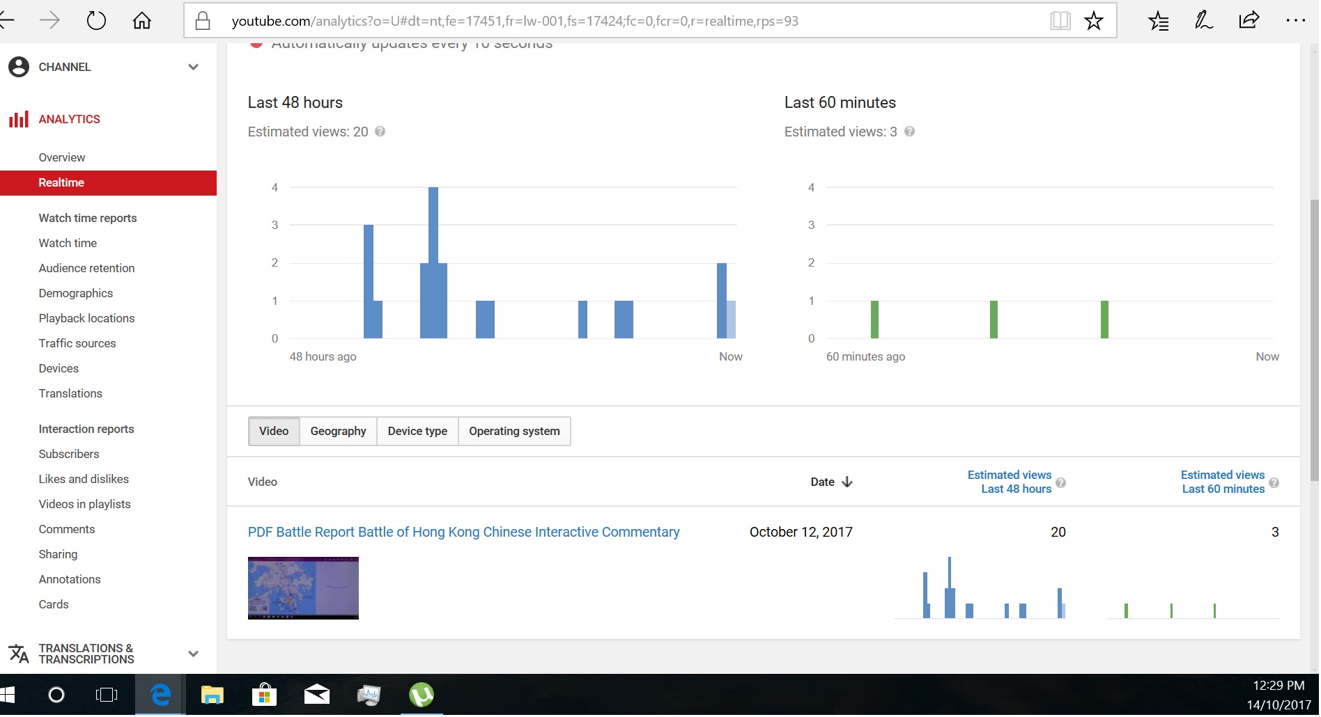Viewport: 1321px width, 717px height.
Task: Click help icon beside 48-hour estimated views
Action: [x=380, y=132]
